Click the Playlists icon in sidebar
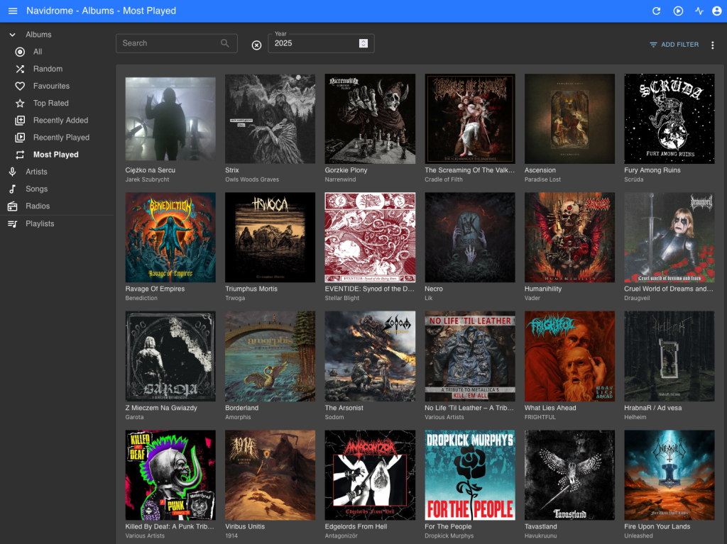Viewport: 727px width, 544px height. click(12, 224)
